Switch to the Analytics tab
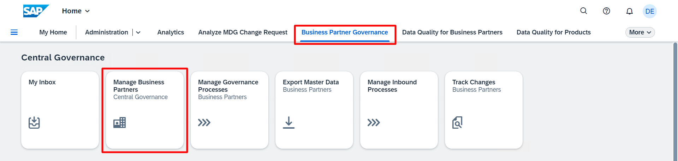 171,32
